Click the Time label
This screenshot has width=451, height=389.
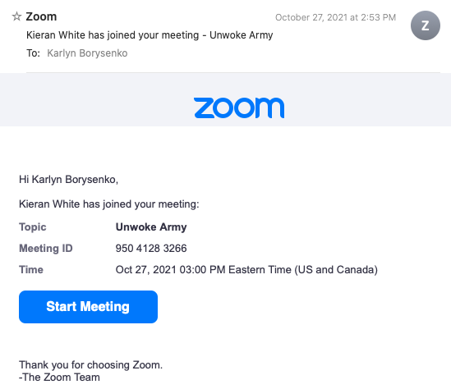31,270
